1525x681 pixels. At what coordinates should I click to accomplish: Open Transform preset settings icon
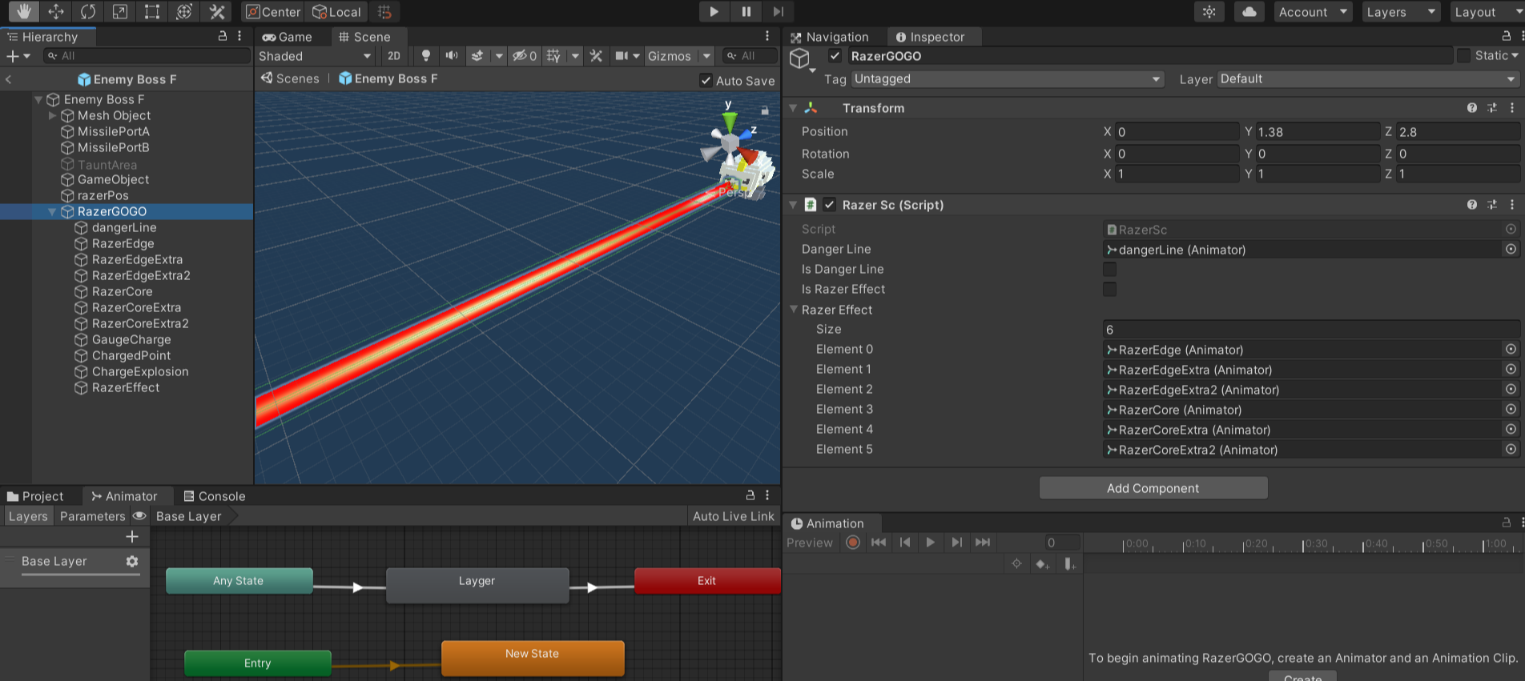tap(1492, 107)
